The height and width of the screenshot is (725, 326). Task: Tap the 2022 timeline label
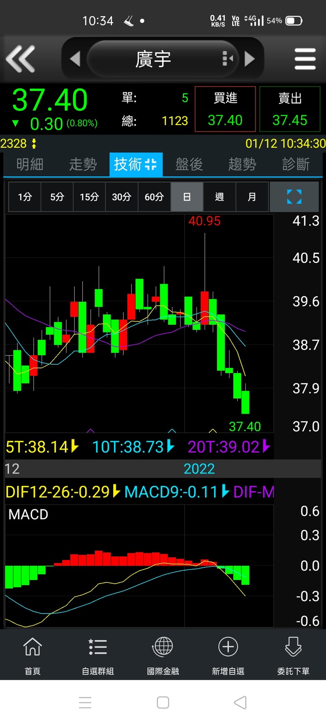coord(199,469)
